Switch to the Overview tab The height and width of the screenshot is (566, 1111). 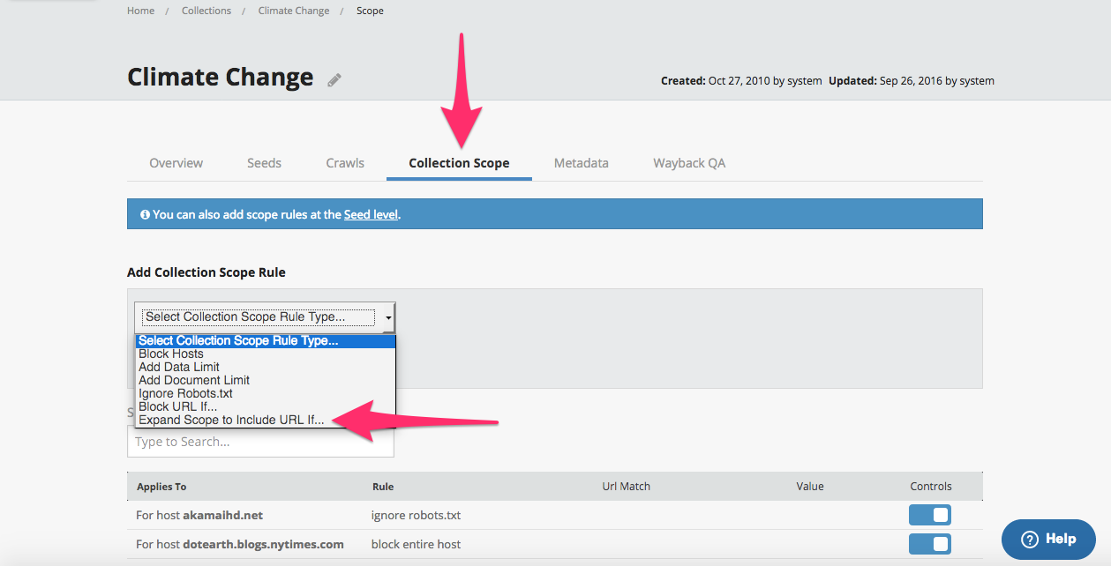176,163
